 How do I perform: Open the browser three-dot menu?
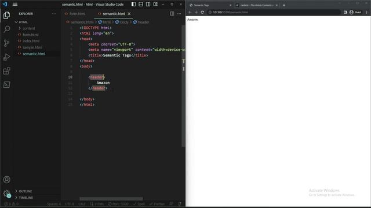tap(367, 12)
